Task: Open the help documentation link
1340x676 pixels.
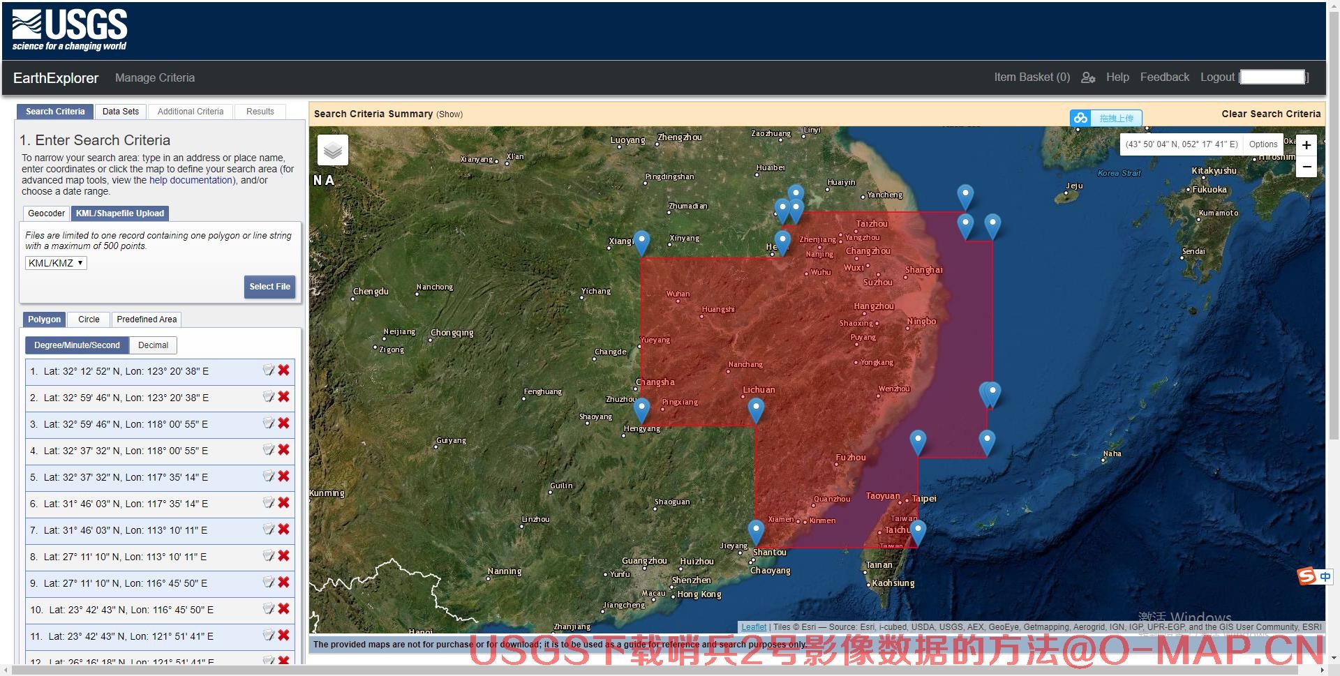Action: pyautogui.click(x=191, y=180)
